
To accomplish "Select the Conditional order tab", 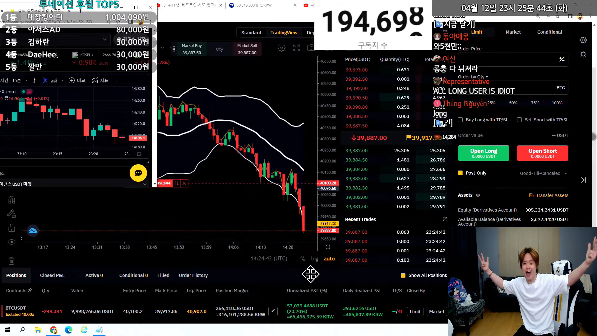I will [549, 32].
